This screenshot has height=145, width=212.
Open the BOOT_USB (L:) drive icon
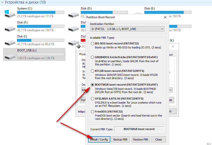(x=10, y=54)
